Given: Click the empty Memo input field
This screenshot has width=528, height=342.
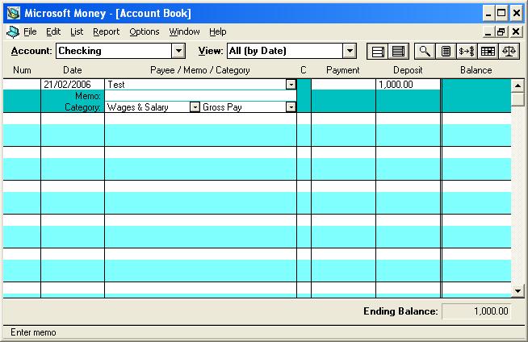Looking at the screenshot, I should [201, 96].
